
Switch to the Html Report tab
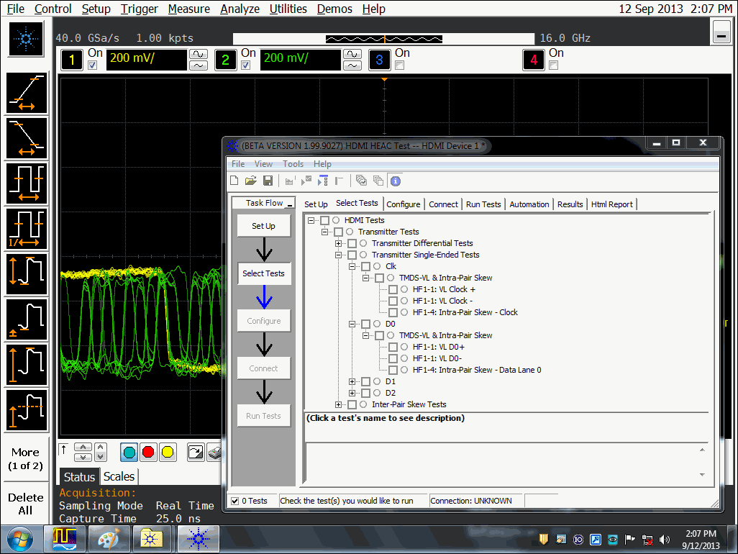point(611,204)
